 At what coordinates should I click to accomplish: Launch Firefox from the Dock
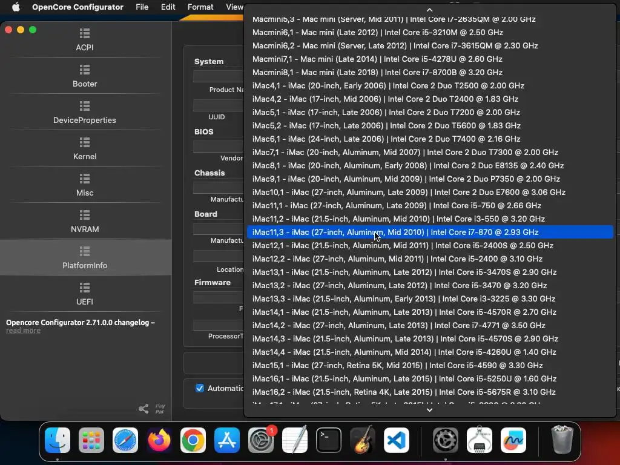(x=159, y=440)
